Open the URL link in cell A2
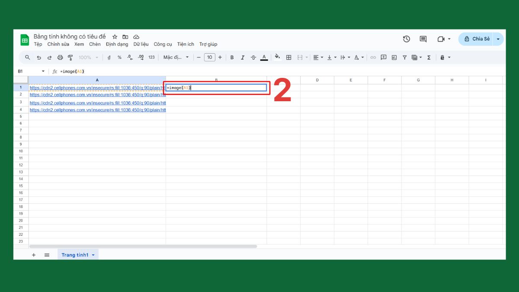 pos(97,95)
